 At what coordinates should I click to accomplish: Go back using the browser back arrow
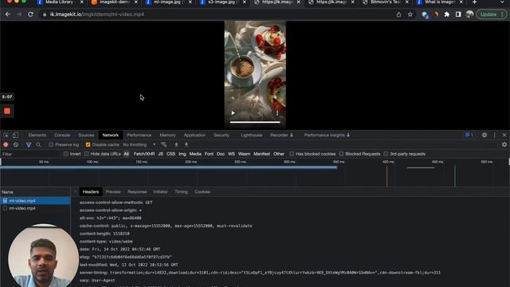point(8,14)
